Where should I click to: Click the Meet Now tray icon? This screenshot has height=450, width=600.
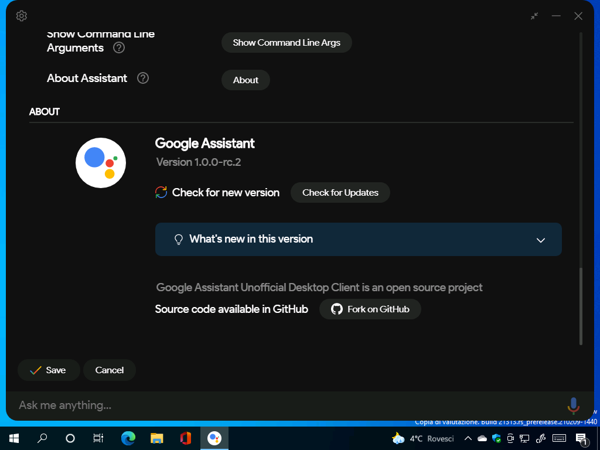[510, 438]
